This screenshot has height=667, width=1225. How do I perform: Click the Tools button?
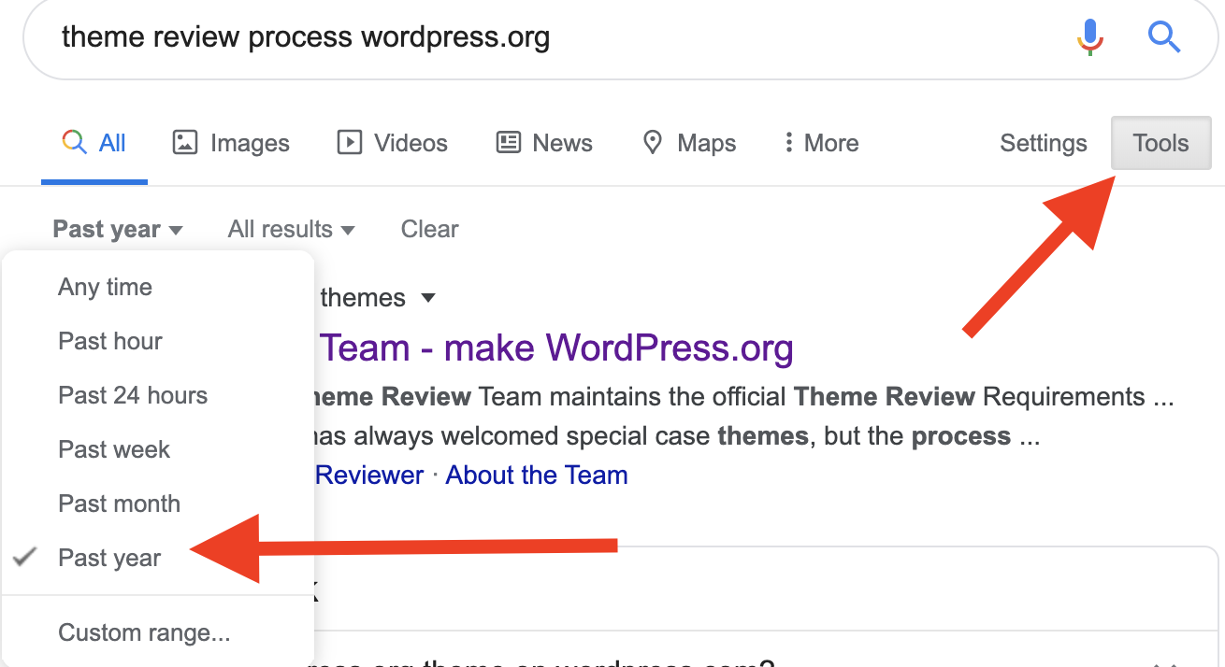click(x=1160, y=143)
